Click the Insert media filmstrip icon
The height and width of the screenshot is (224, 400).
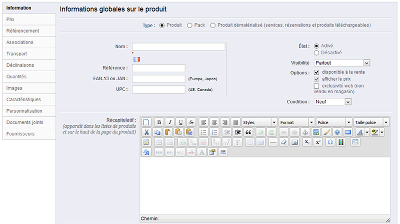pos(341,142)
